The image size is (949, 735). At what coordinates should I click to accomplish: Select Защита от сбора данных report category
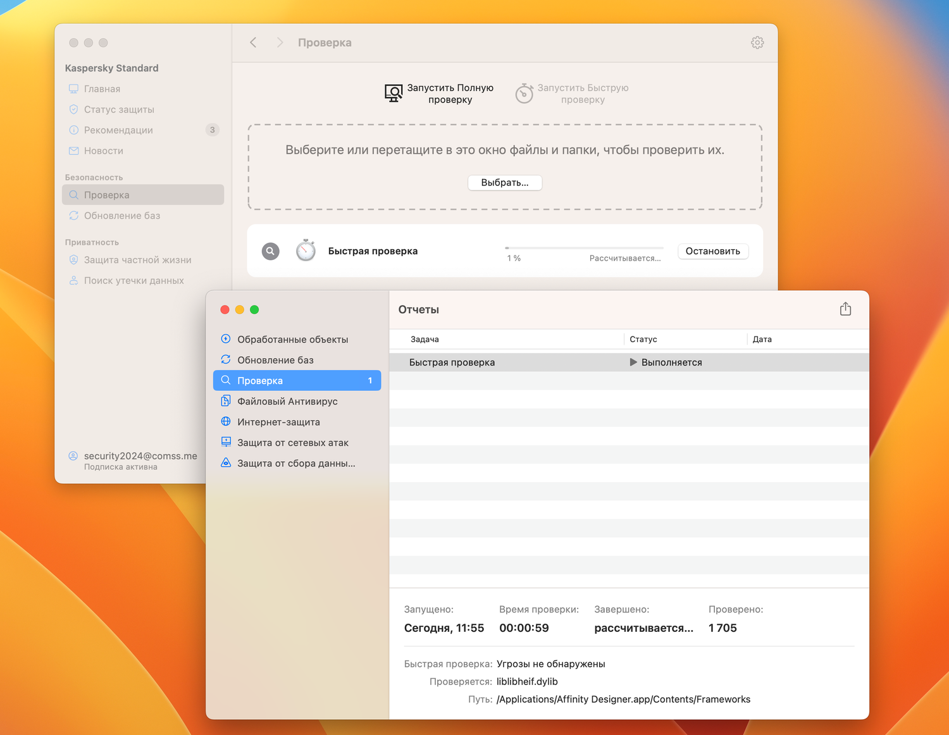pyautogui.click(x=297, y=463)
